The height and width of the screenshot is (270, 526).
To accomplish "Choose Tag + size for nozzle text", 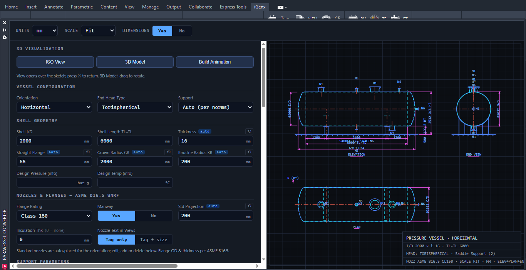I will point(154,240).
